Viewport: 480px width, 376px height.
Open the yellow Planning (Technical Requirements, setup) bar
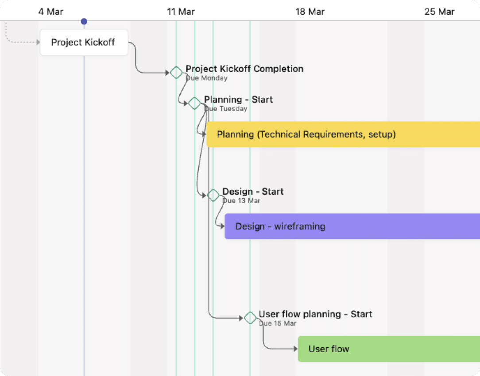(343, 134)
